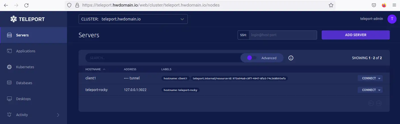Click the ADDRESS column header
400x124 pixels.
point(130,69)
